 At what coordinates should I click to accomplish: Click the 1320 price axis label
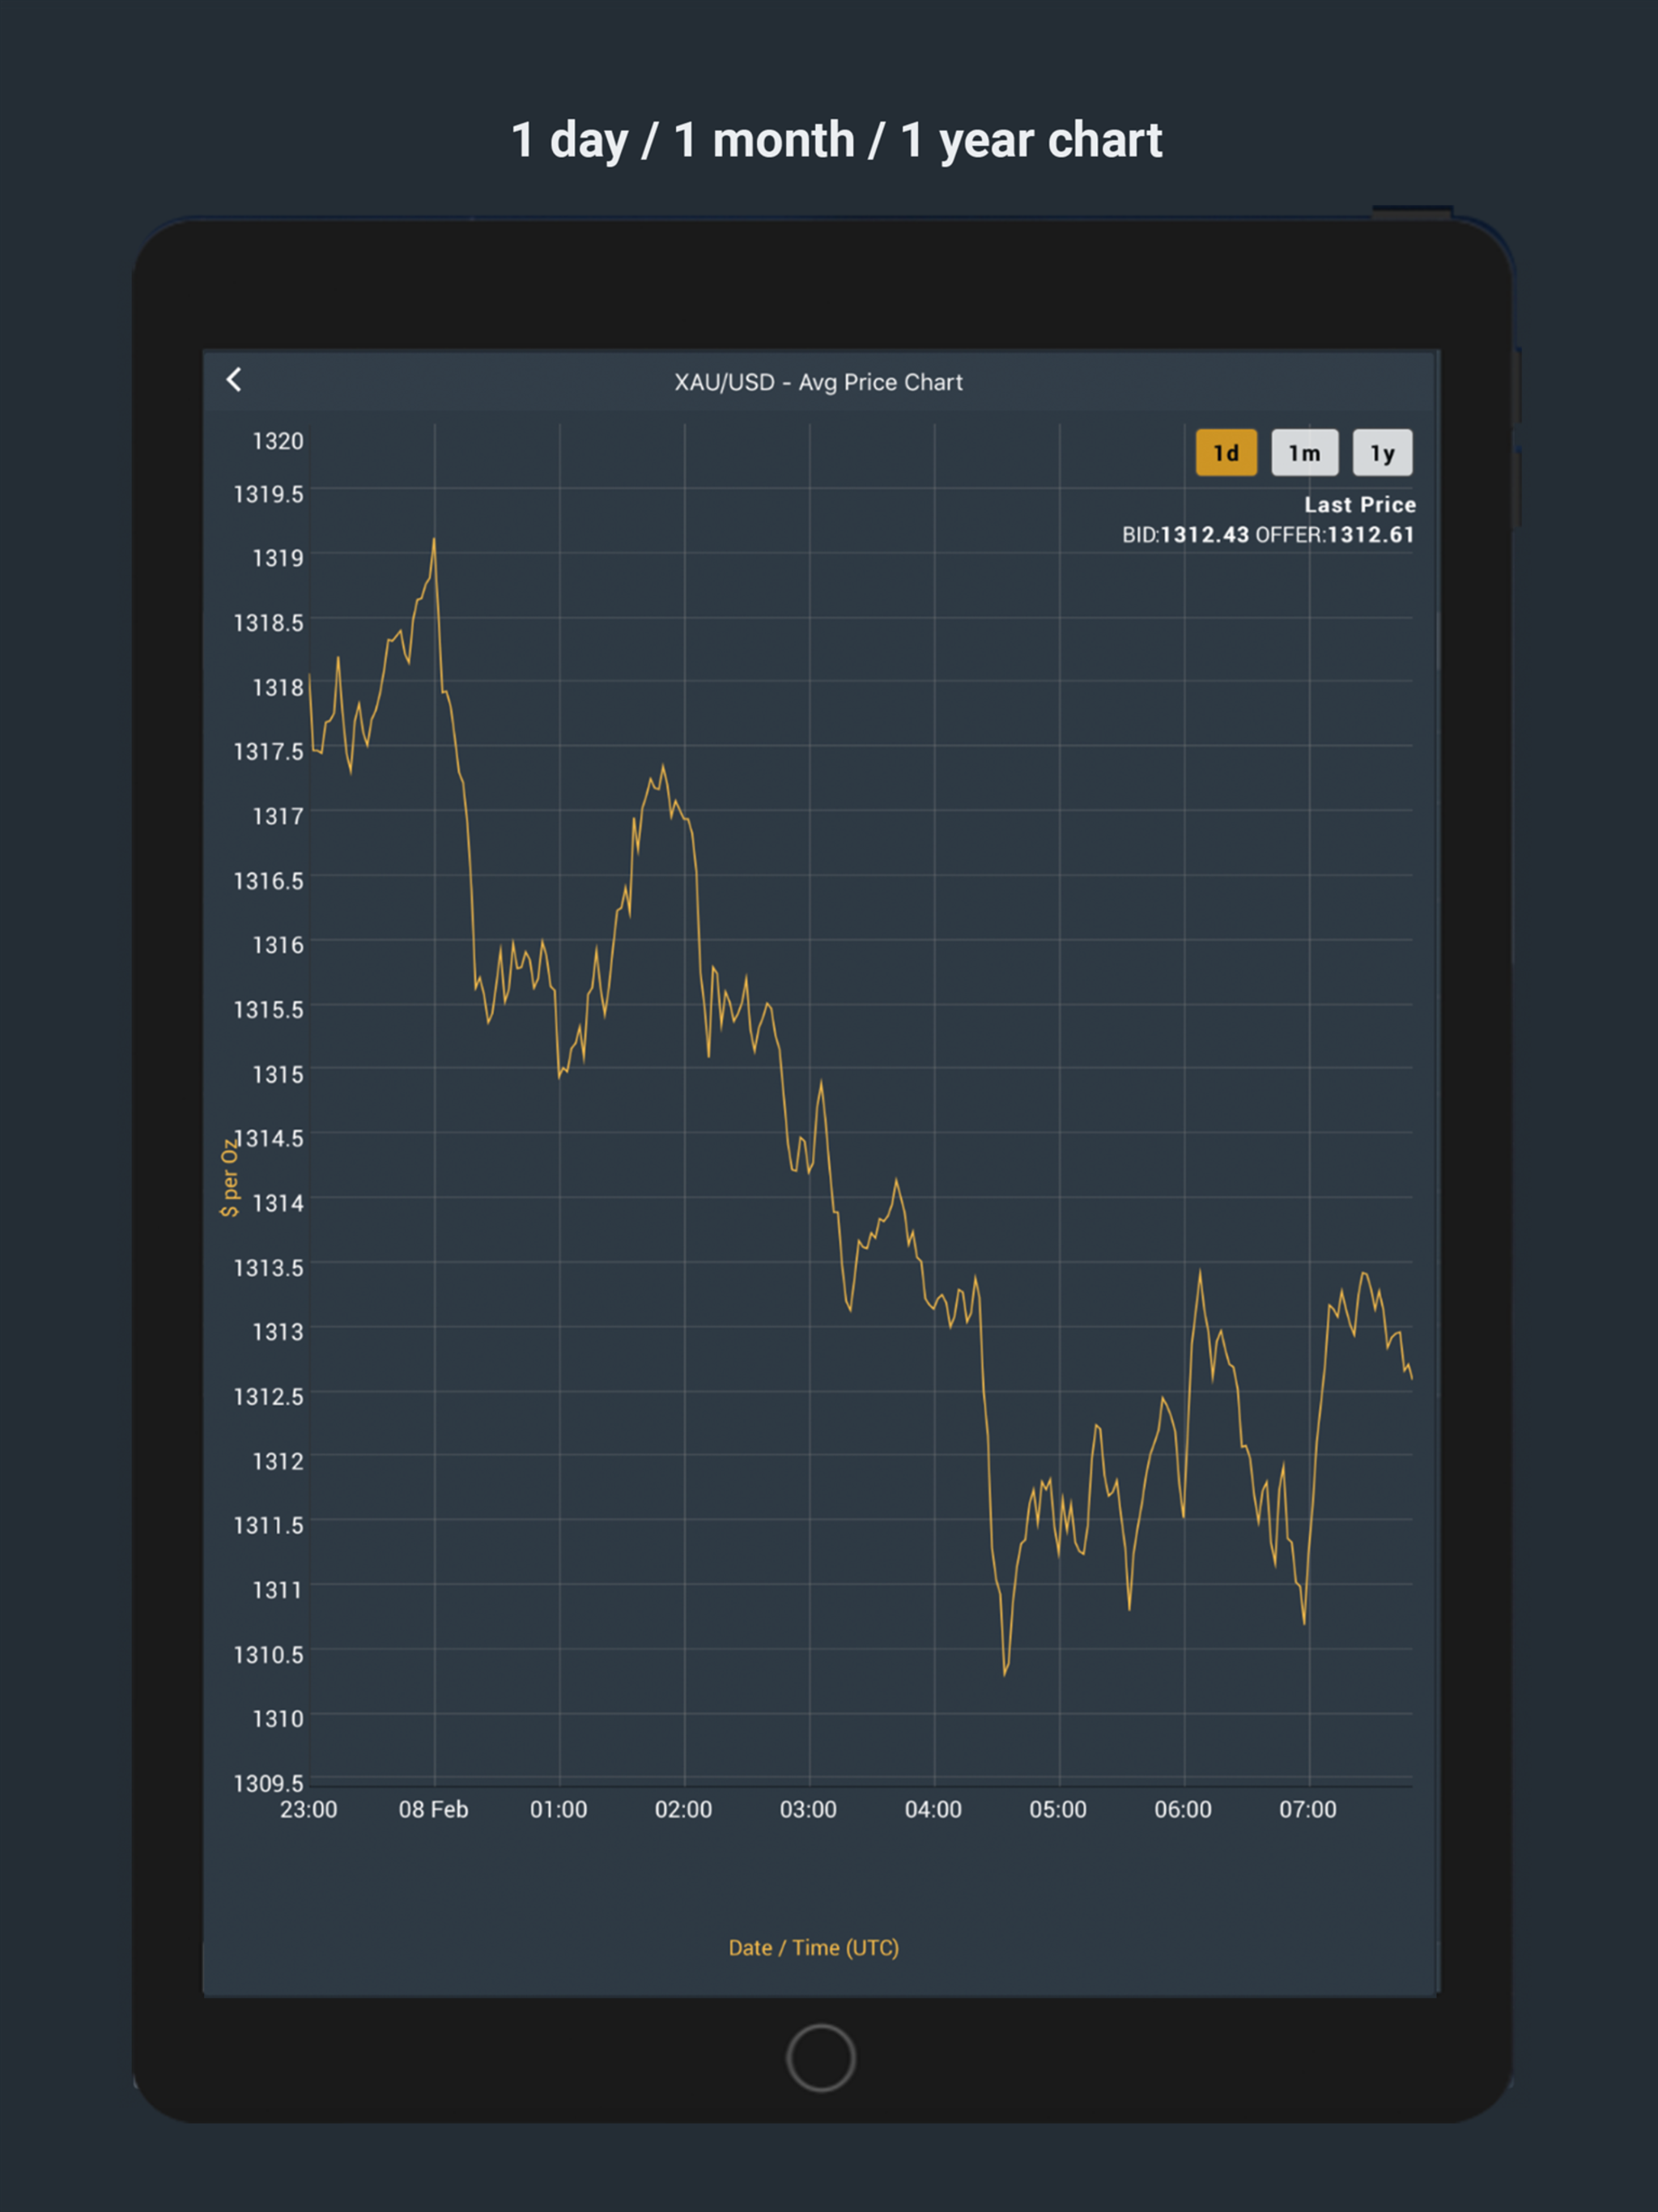pyautogui.click(x=277, y=441)
